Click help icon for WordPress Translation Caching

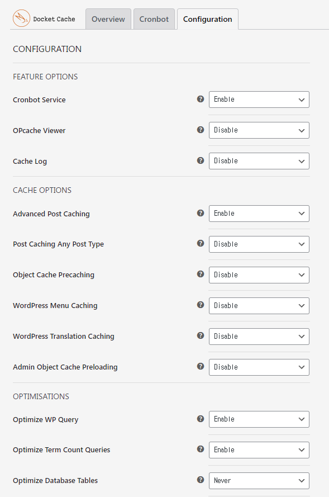(201, 335)
